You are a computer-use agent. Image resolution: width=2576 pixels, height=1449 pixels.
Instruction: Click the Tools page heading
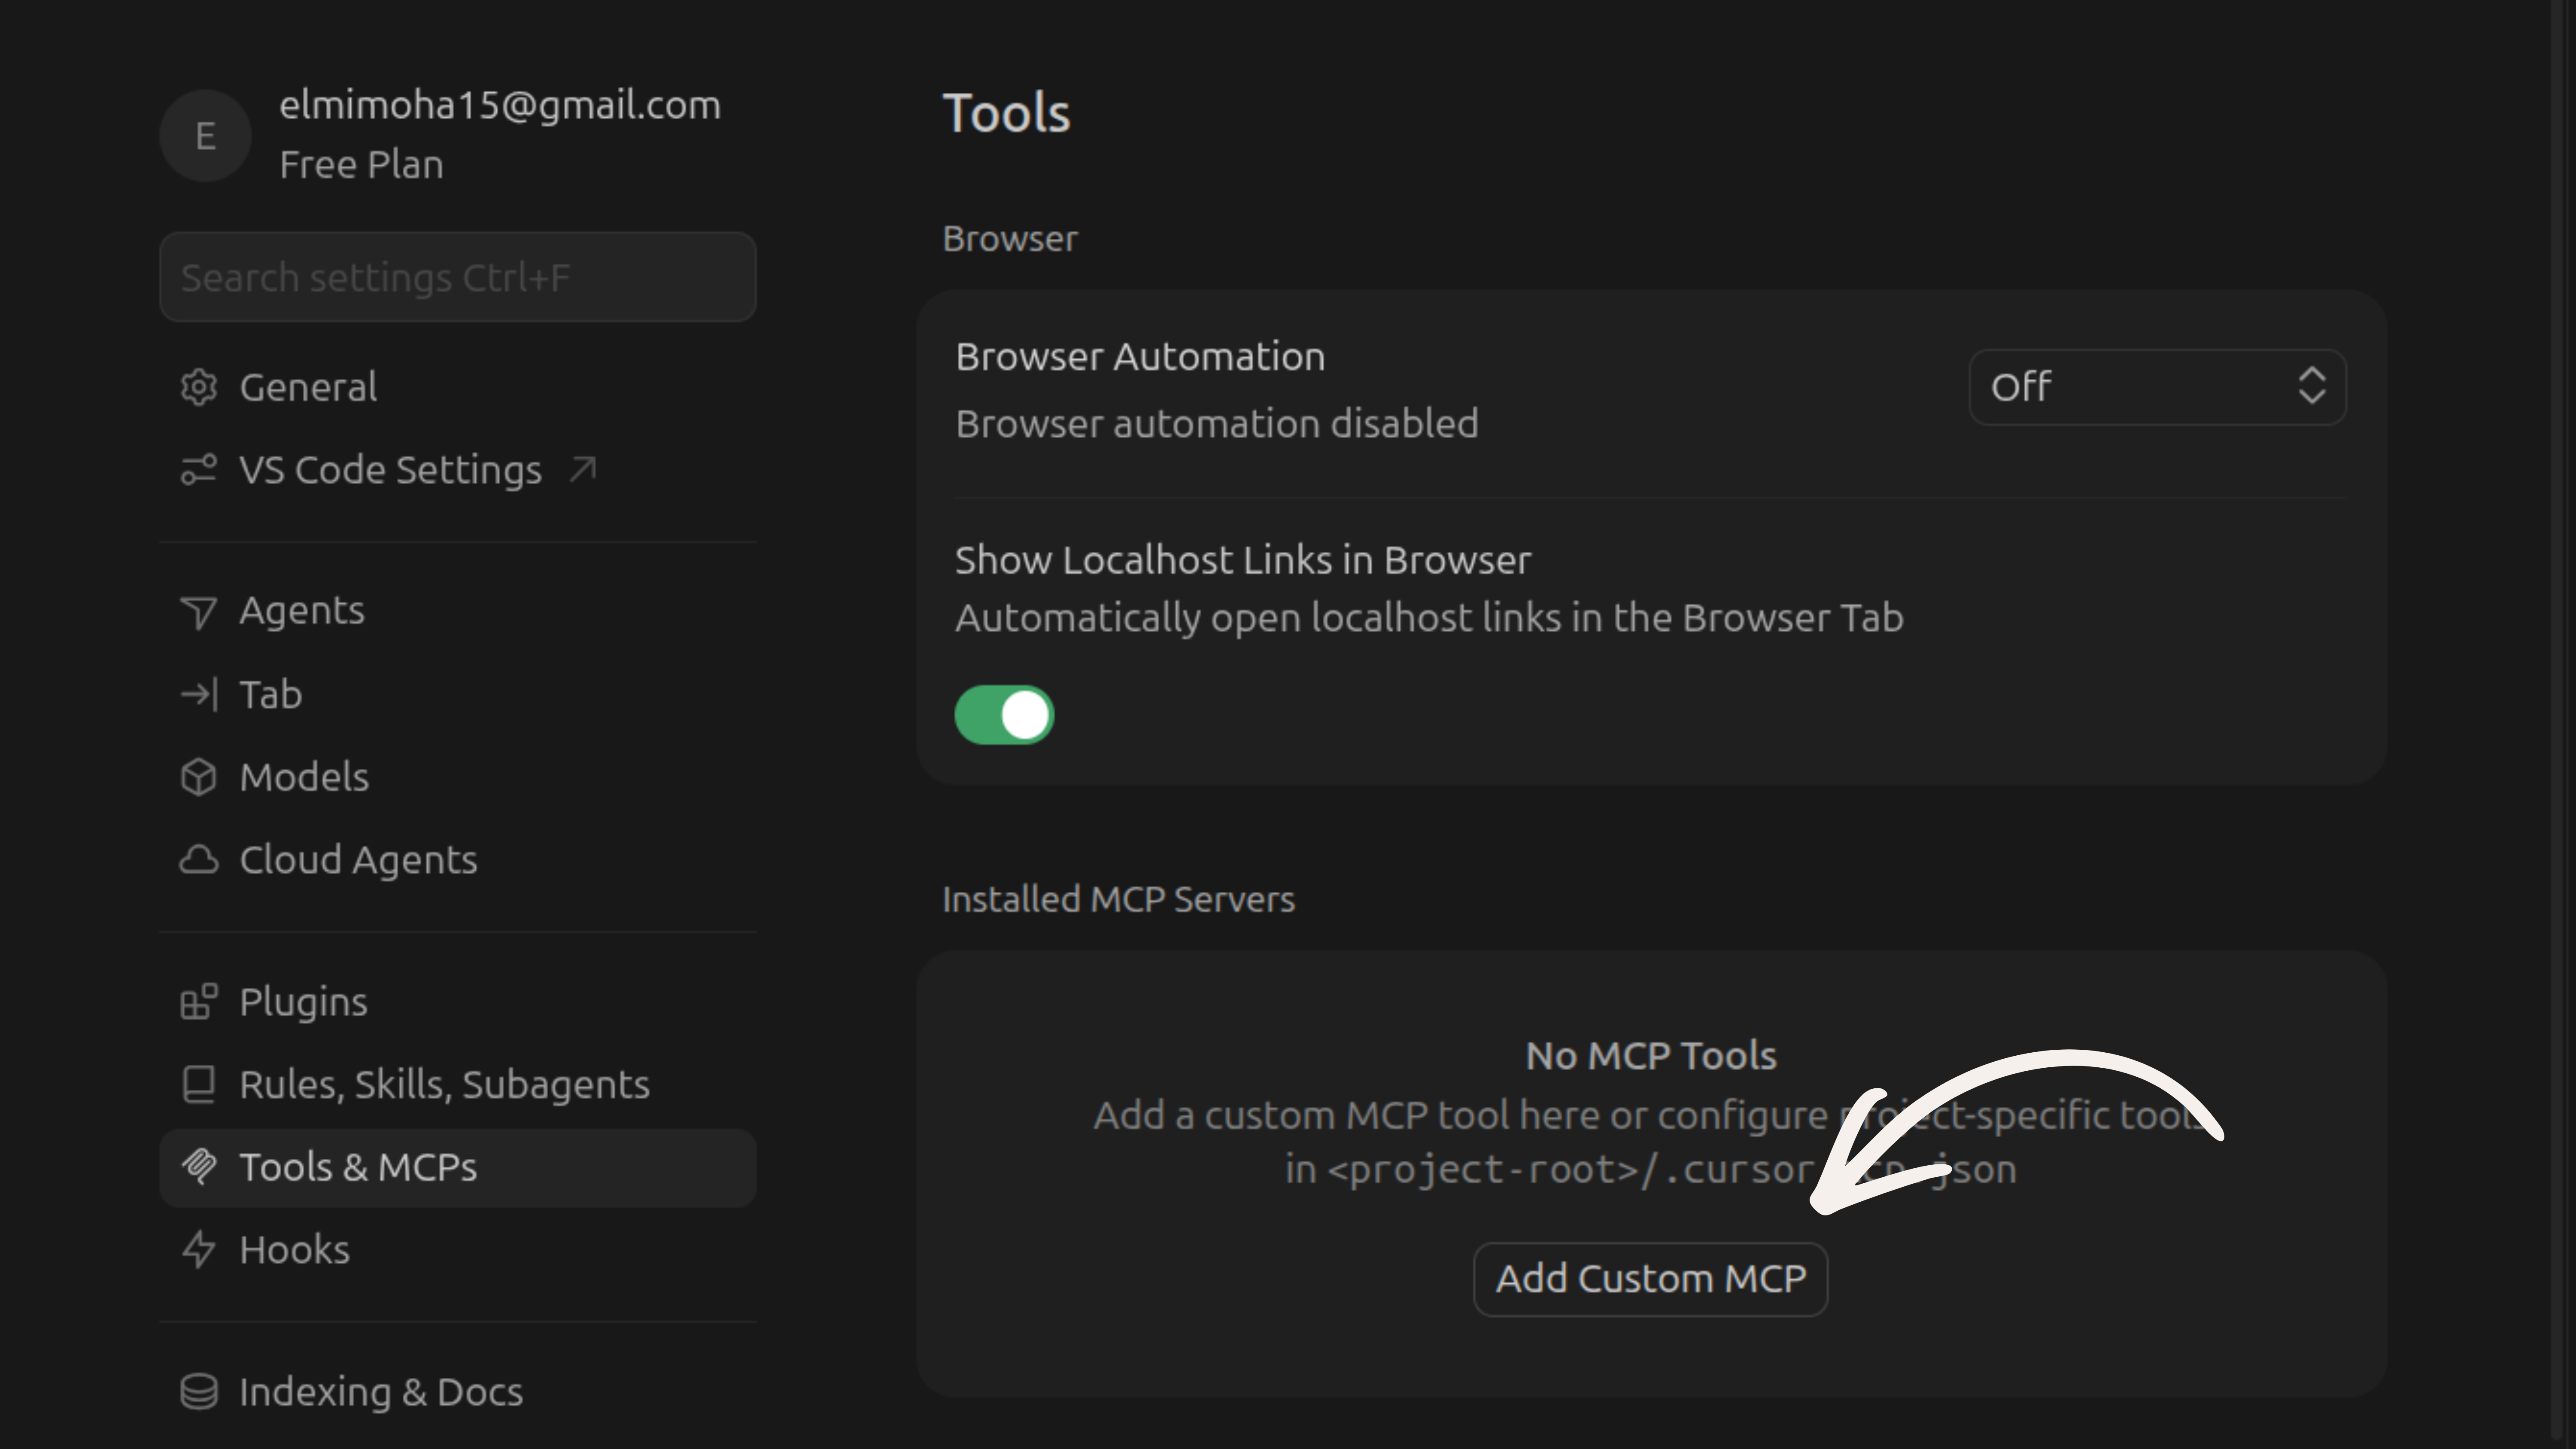point(1006,113)
